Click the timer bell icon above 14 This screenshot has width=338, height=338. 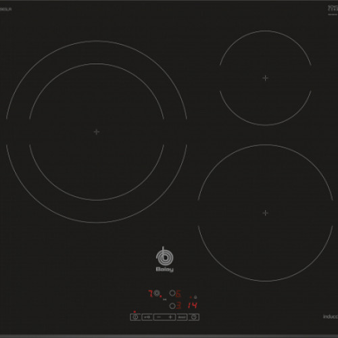click(x=195, y=297)
